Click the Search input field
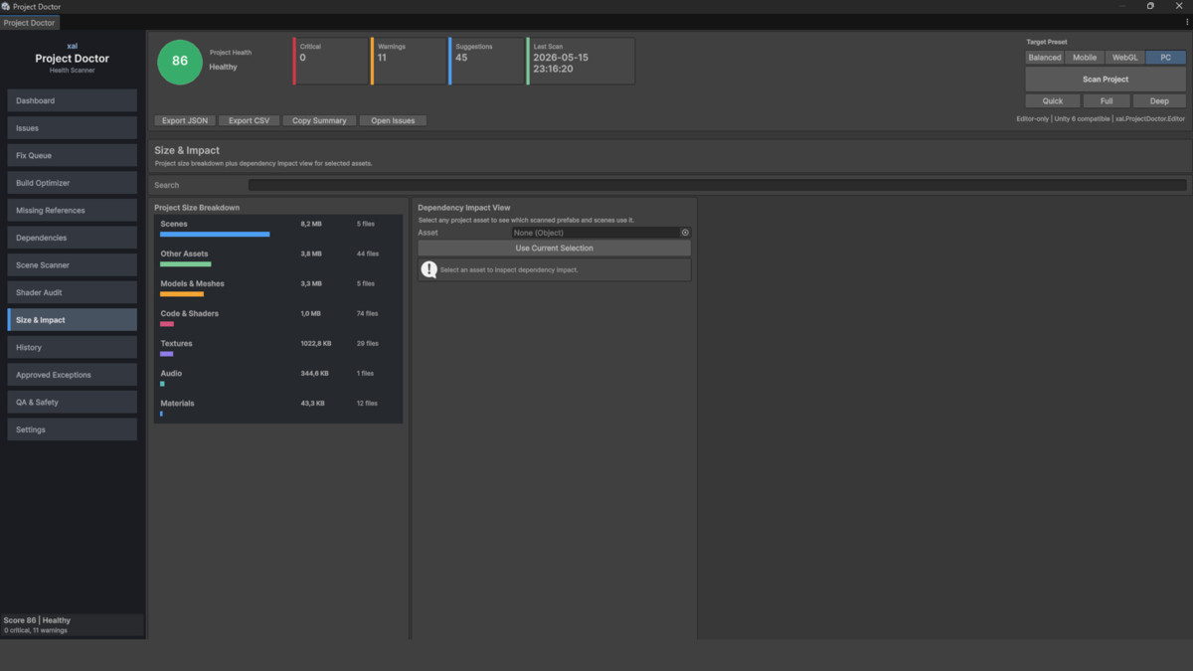This screenshot has height=671, width=1193. [x=717, y=185]
